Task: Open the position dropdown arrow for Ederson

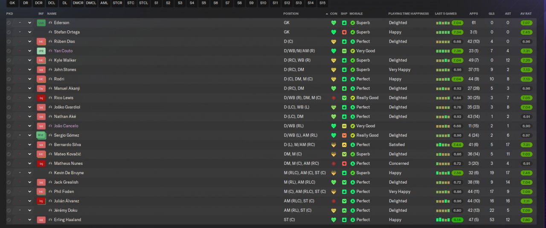Action: click(29, 23)
